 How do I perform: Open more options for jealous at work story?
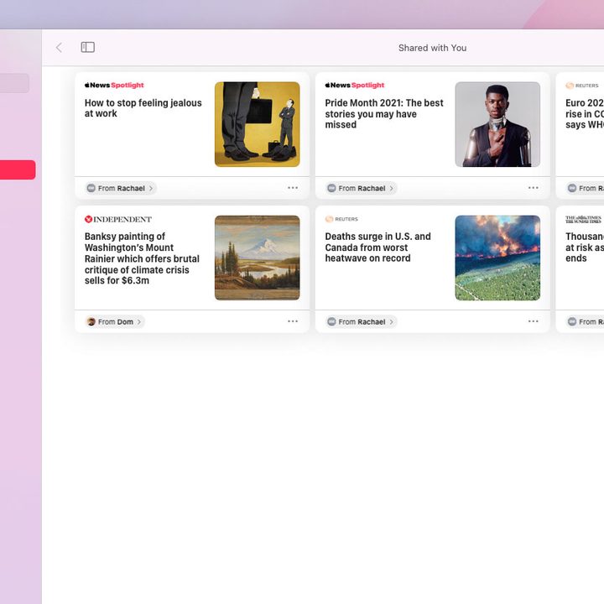pyautogui.click(x=293, y=188)
